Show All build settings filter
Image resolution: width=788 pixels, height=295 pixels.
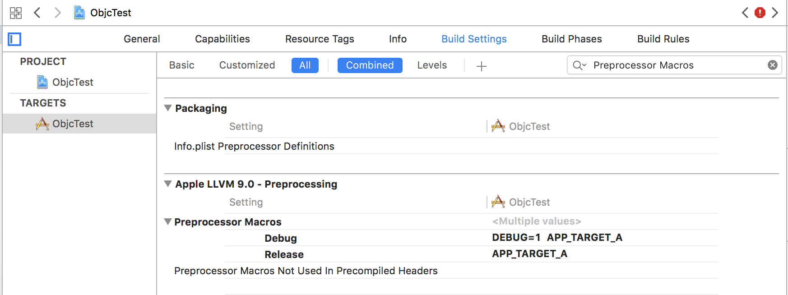click(x=305, y=65)
